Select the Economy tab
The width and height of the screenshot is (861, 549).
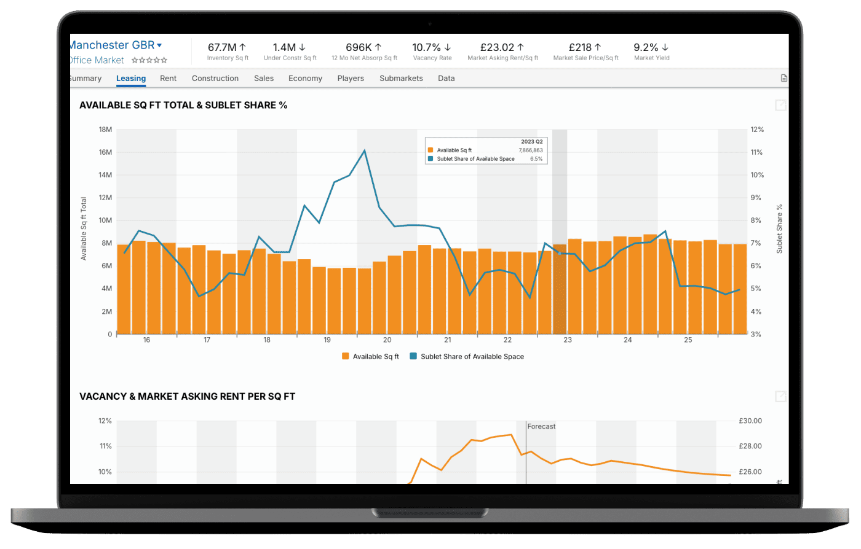305,79
